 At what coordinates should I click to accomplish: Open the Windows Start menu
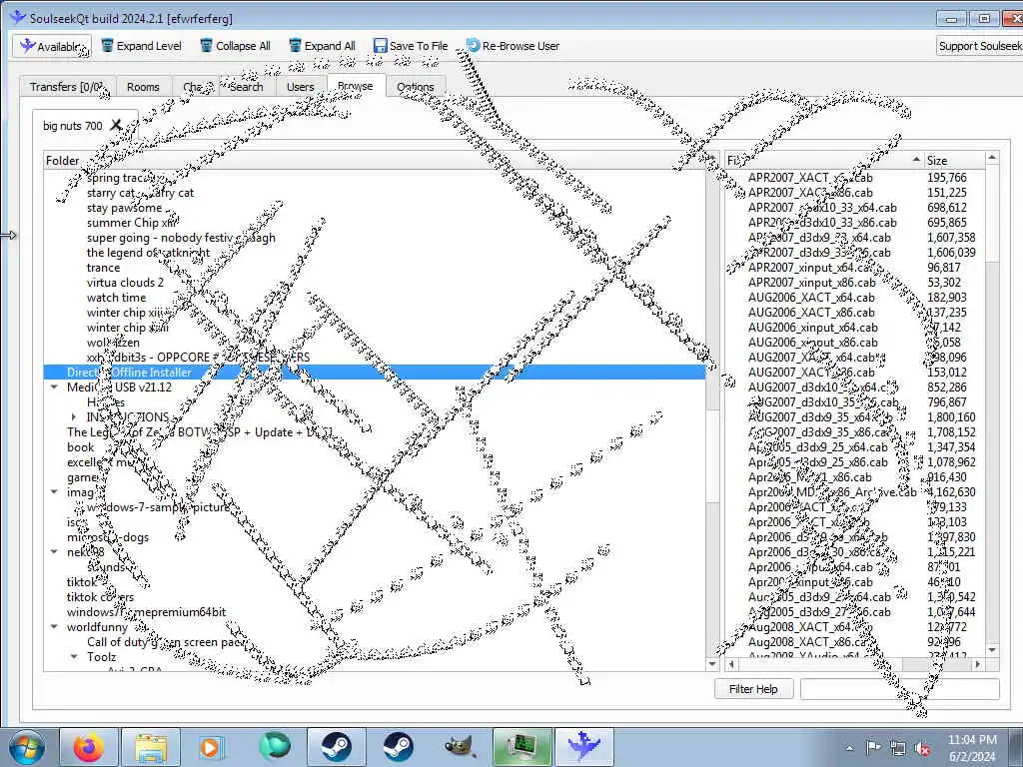26,747
